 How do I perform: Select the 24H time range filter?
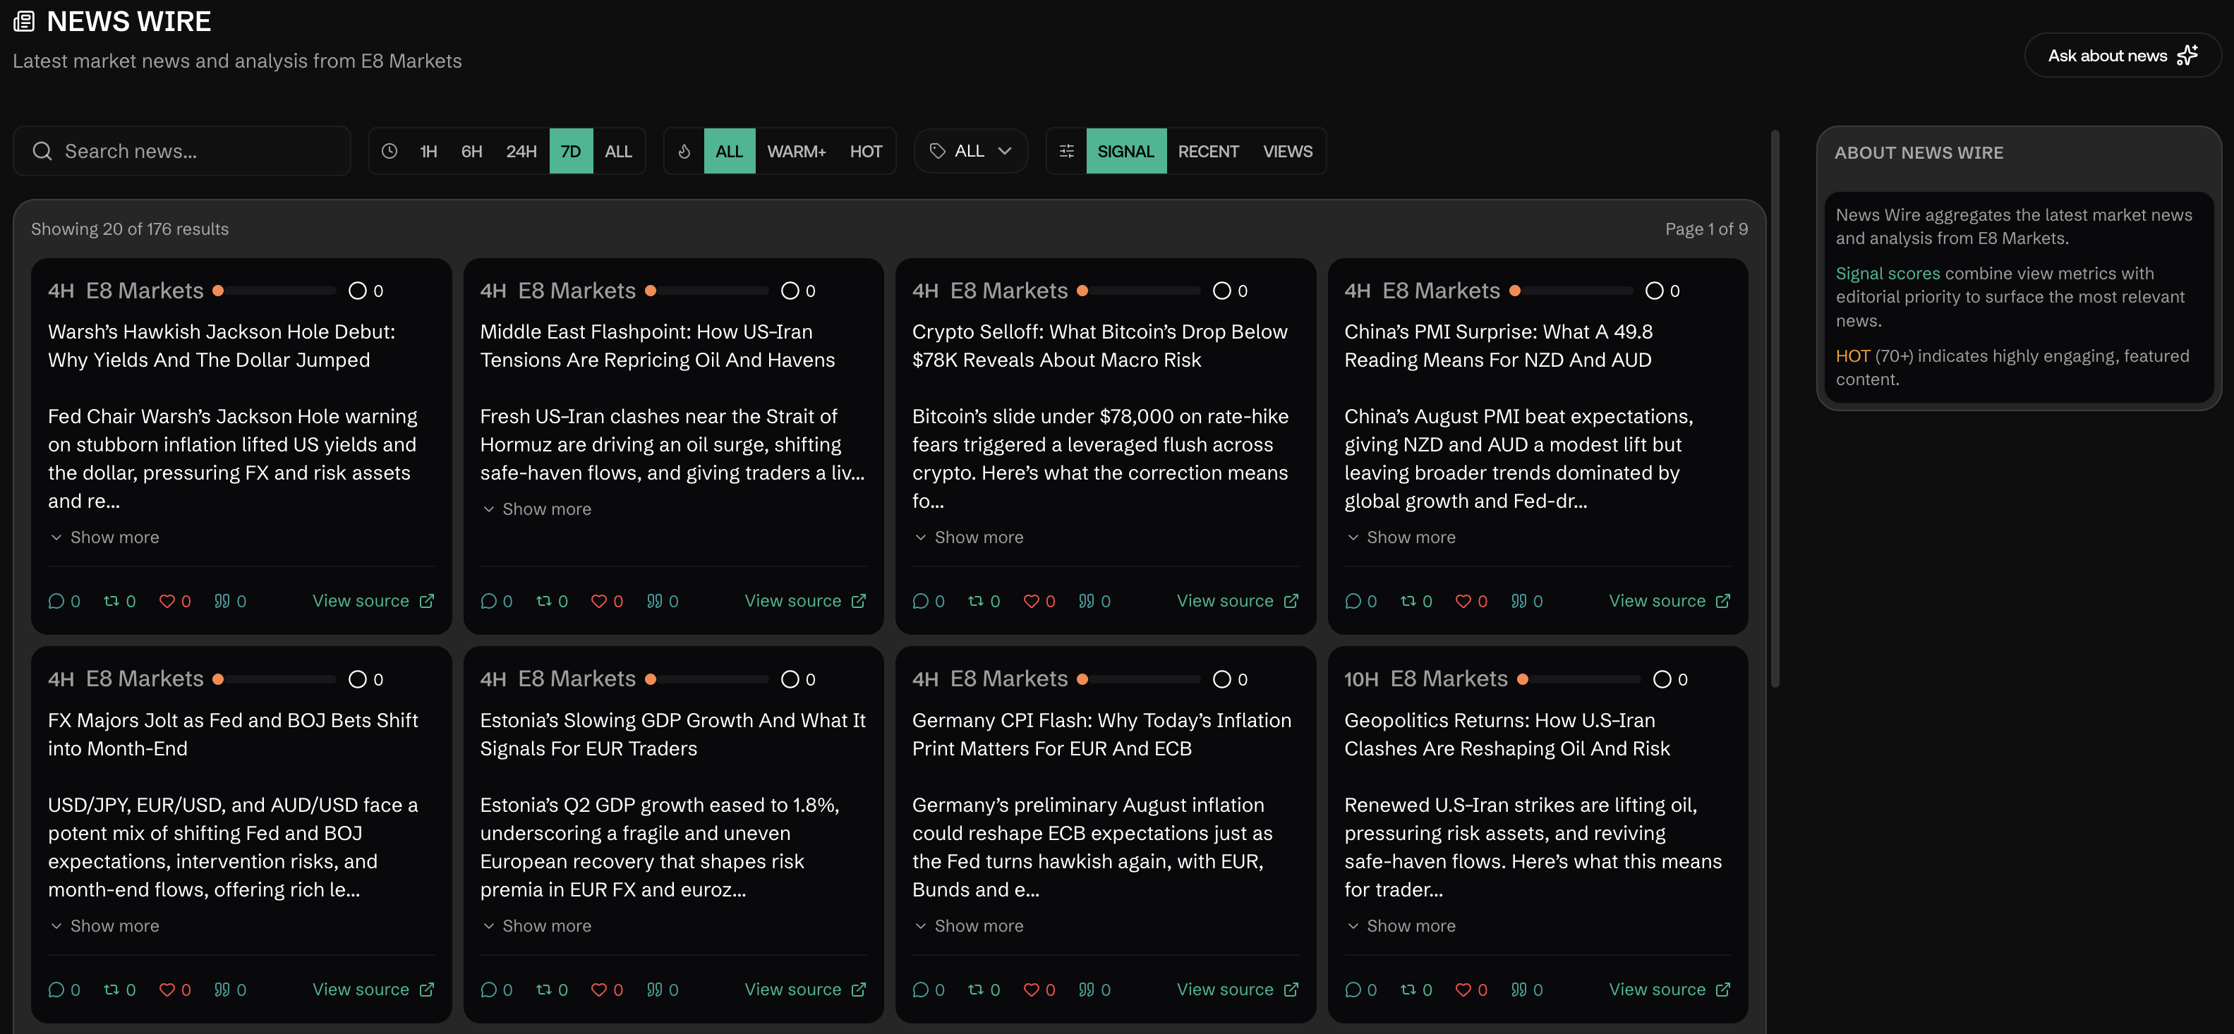point(521,151)
